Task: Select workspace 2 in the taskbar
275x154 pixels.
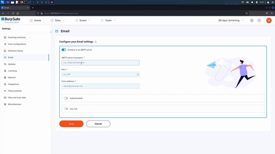Action: (37, 2)
